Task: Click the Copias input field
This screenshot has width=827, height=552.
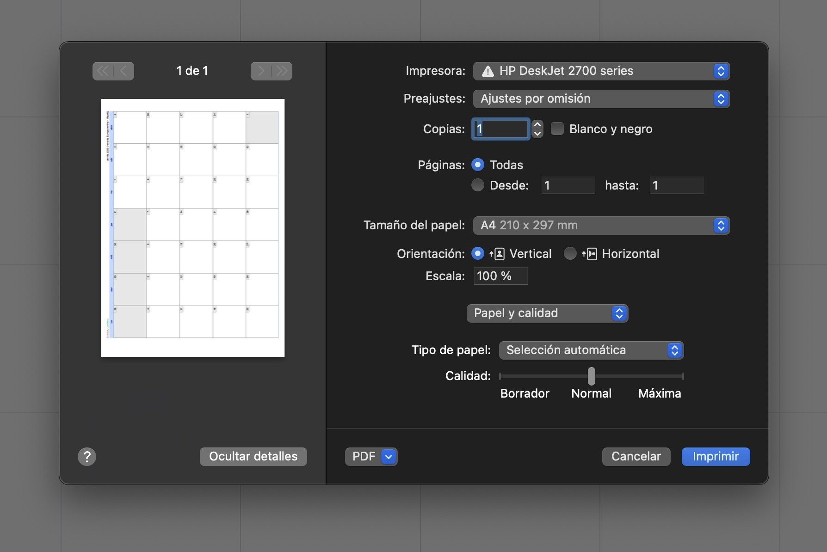Action: (500, 129)
